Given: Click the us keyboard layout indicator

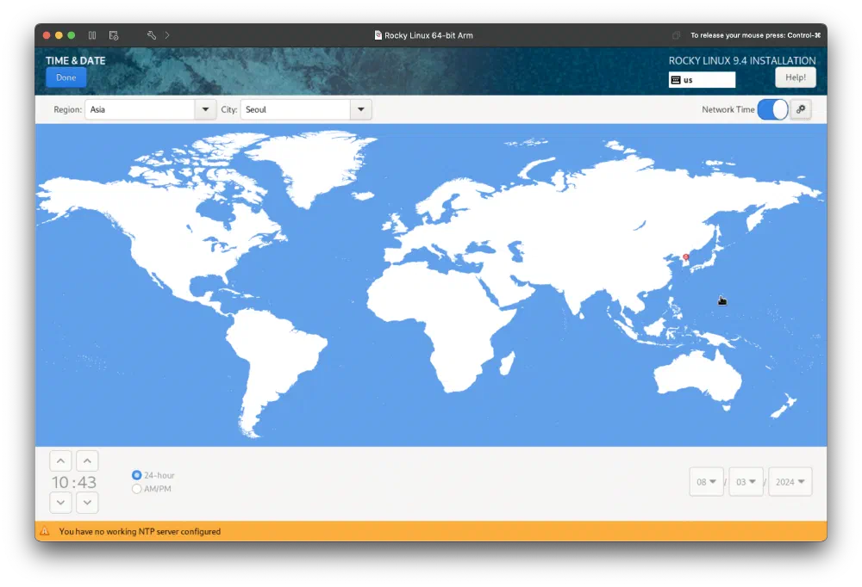Looking at the screenshot, I should pyautogui.click(x=701, y=79).
